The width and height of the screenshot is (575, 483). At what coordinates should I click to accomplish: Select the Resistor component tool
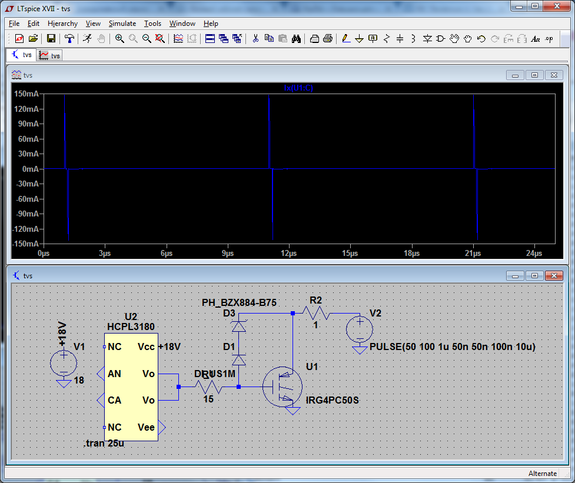click(x=386, y=39)
